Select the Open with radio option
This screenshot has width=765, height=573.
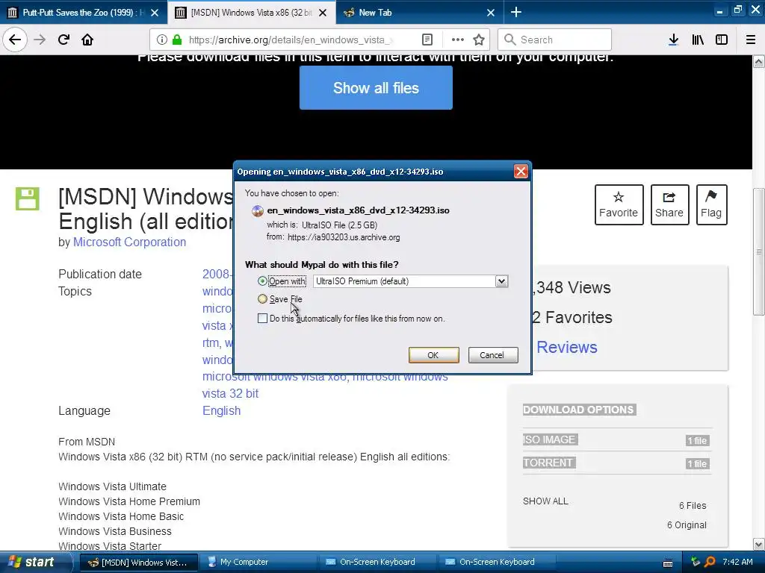click(x=262, y=281)
